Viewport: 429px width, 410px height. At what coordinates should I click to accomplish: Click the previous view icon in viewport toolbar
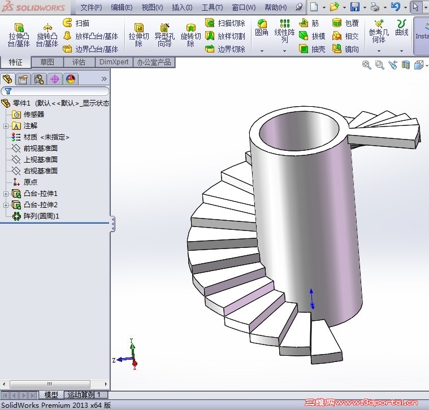[x=393, y=65]
